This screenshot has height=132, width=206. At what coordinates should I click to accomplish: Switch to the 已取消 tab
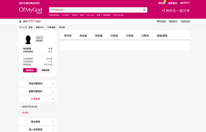coord(145,36)
